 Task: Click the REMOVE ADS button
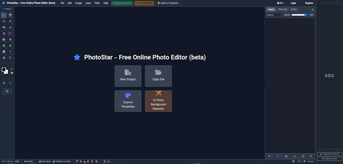pos(329,159)
